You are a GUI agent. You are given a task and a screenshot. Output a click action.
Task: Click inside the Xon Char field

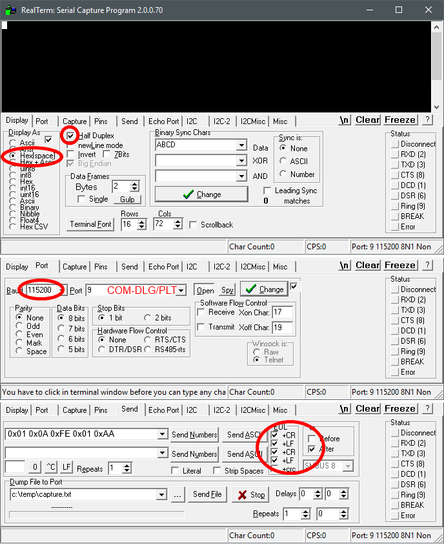tap(283, 312)
